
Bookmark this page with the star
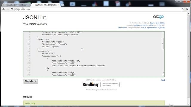[x=182, y=9]
